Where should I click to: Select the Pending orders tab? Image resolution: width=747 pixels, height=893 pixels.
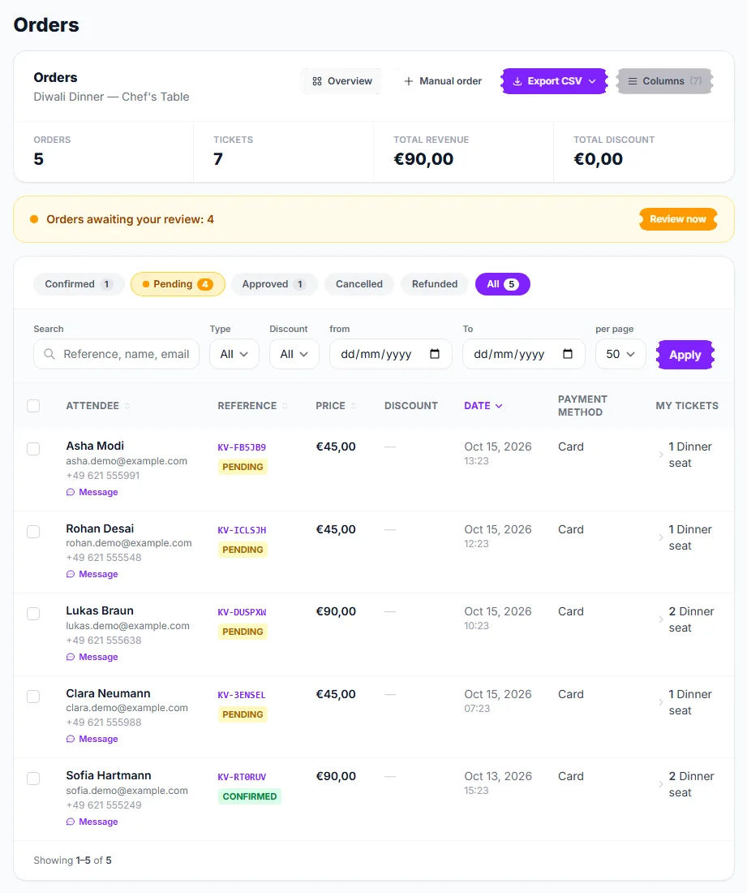(x=178, y=284)
